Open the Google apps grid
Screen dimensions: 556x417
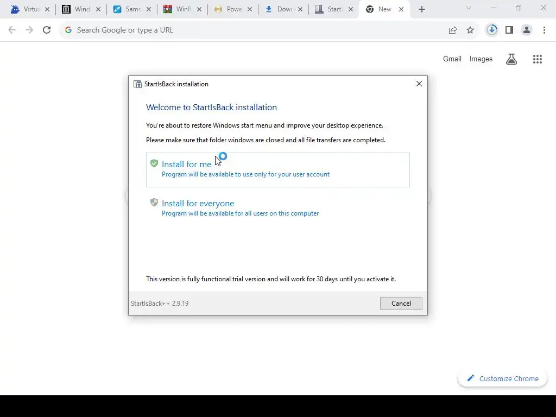point(537,59)
